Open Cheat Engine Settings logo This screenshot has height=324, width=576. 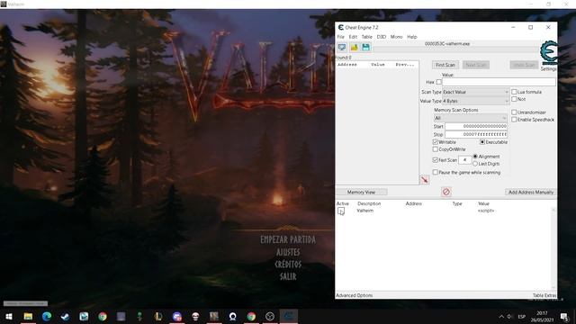(548, 53)
